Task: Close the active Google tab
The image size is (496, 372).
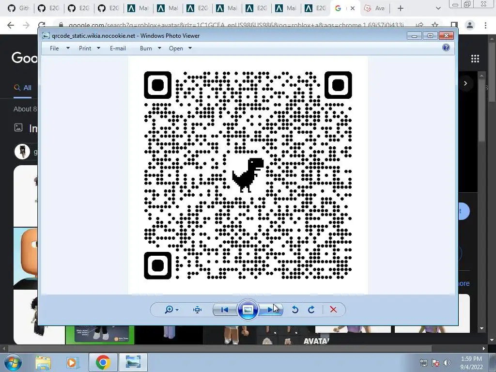Action: pos(353,8)
